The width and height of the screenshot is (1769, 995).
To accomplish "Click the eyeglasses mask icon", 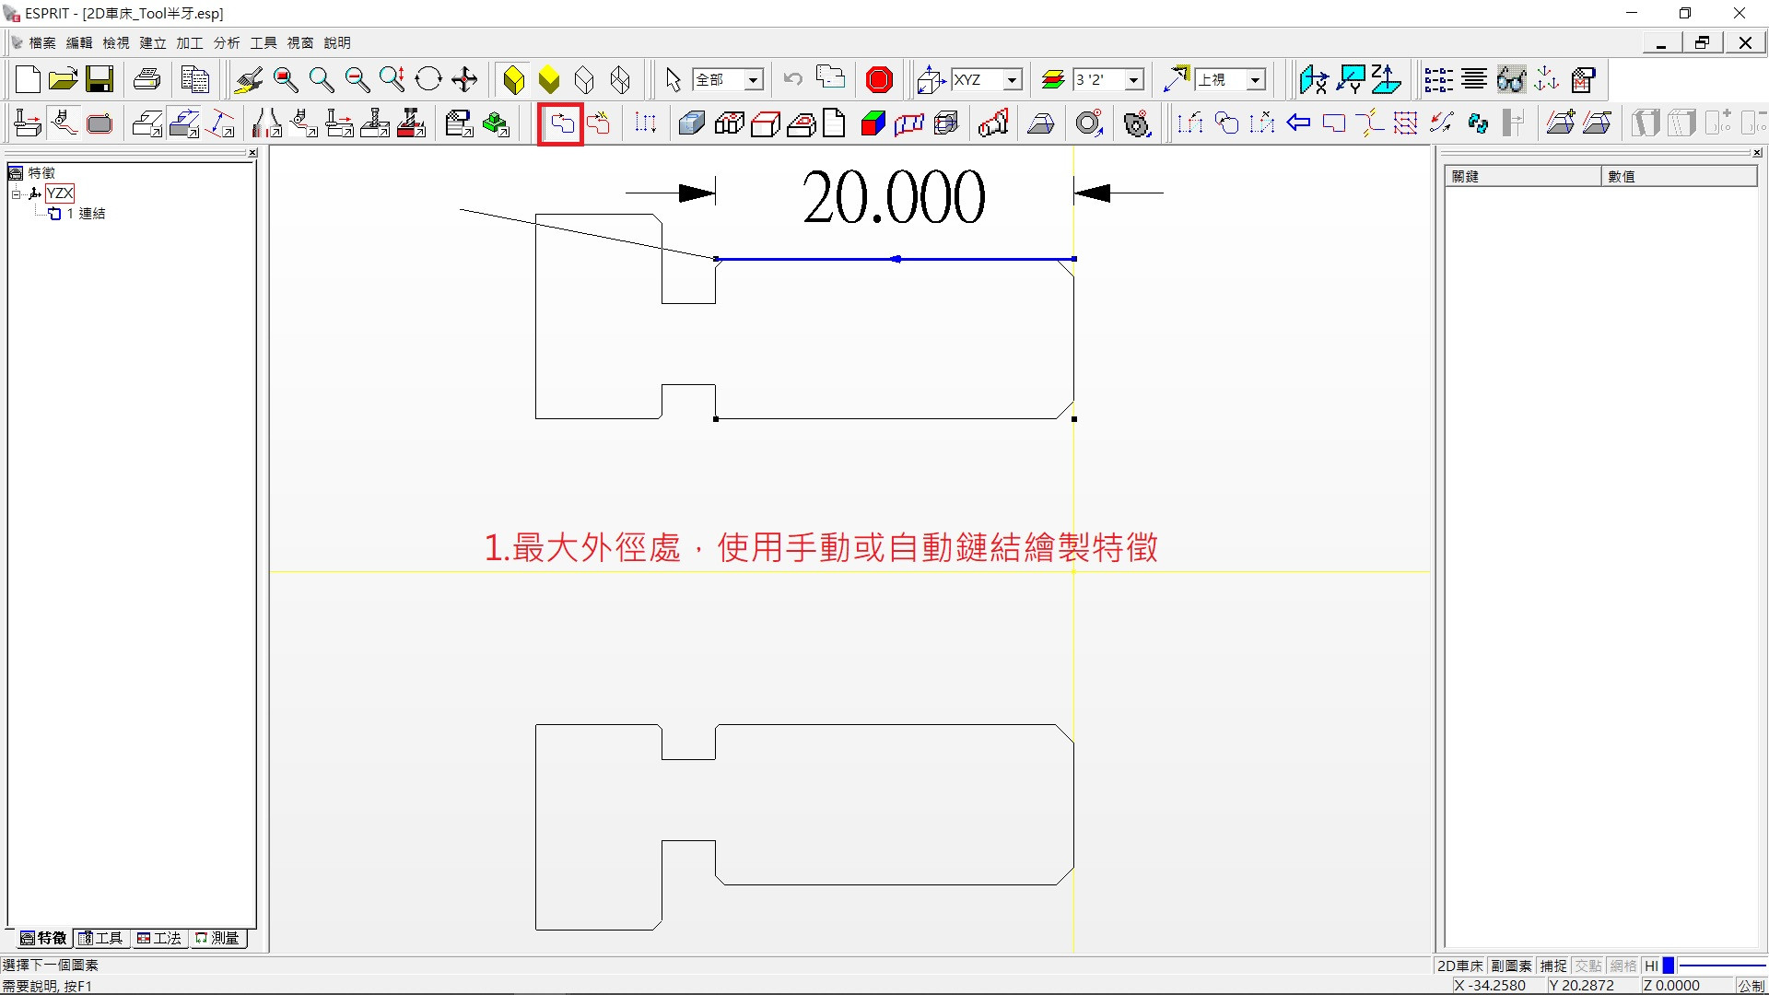I will tap(1511, 80).
